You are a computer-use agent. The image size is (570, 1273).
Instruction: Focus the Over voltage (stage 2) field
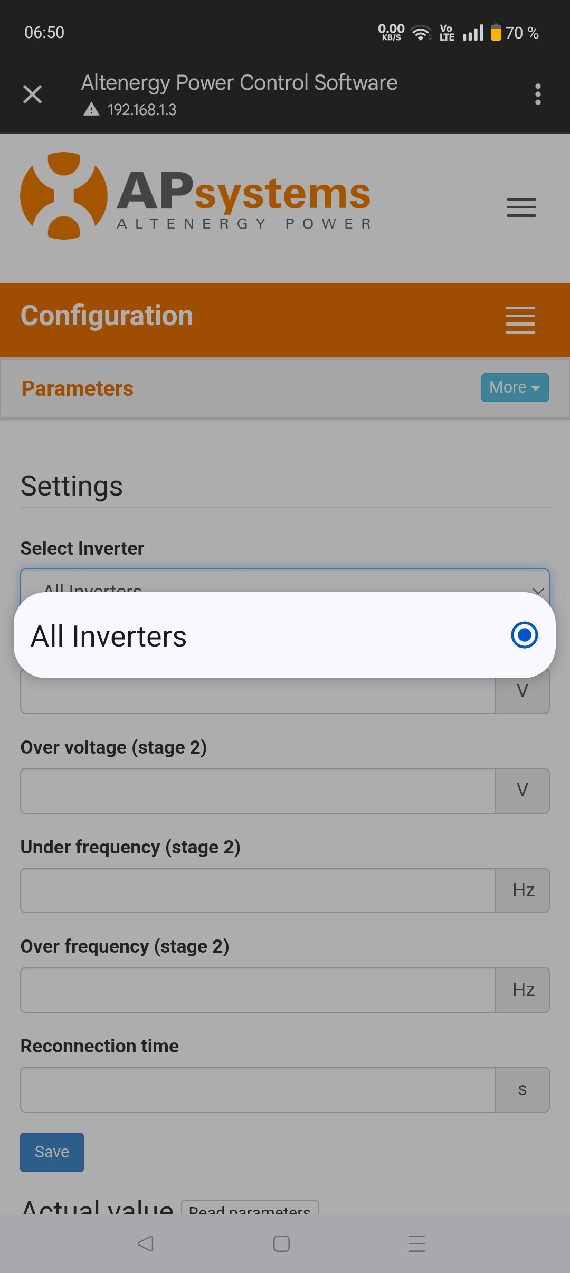[258, 791]
